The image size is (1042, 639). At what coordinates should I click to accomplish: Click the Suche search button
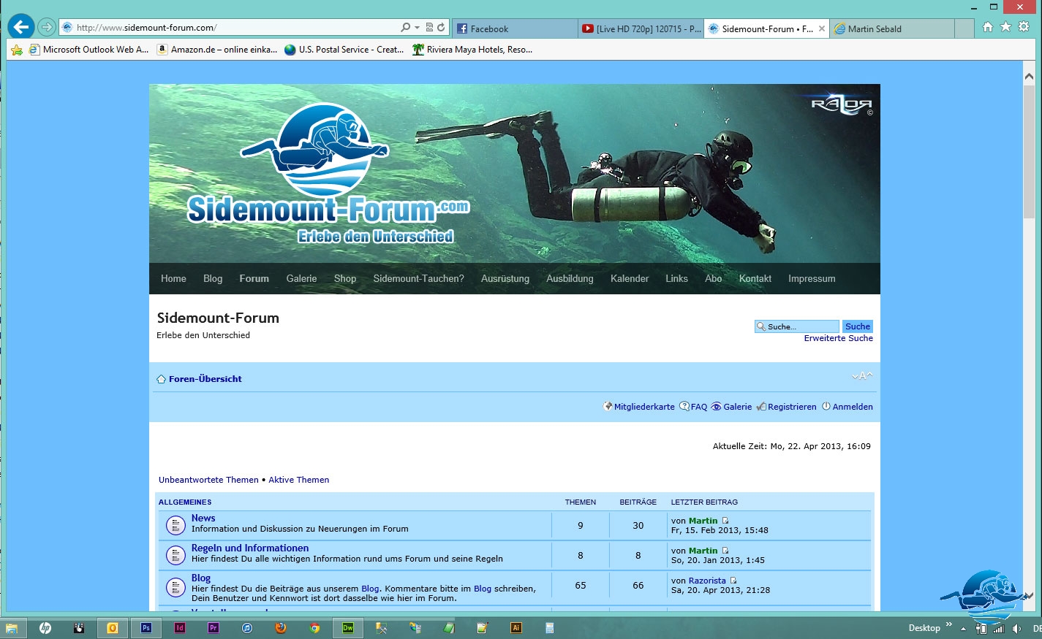(x=857, y=326)
